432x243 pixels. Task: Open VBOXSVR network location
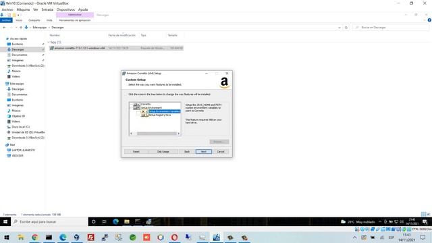click(18, 156)
